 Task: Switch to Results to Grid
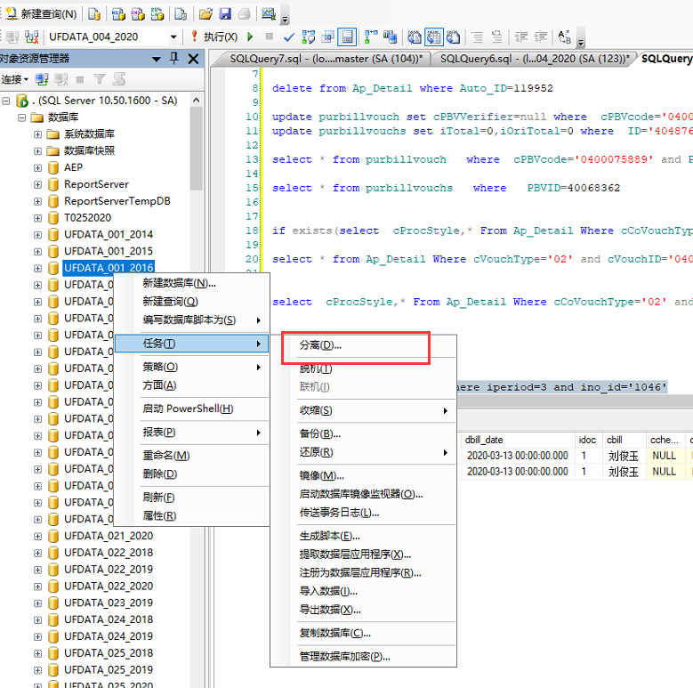[x=433, y=37]
